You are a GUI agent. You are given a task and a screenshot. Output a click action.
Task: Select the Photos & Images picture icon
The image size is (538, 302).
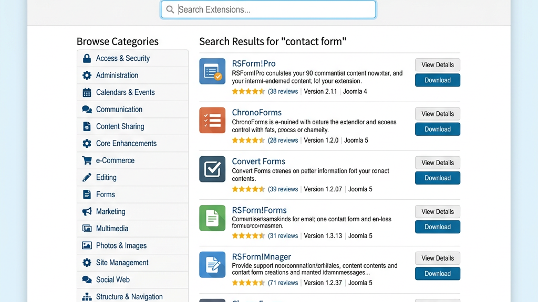pyautogui.click(x=87, y=245)
